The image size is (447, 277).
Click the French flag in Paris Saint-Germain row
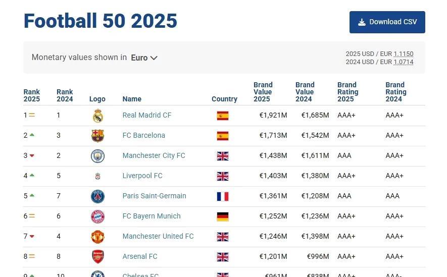(x=222, y=196)
